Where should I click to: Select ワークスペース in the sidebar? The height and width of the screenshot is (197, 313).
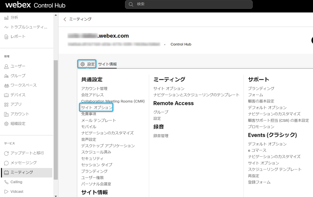23,85
